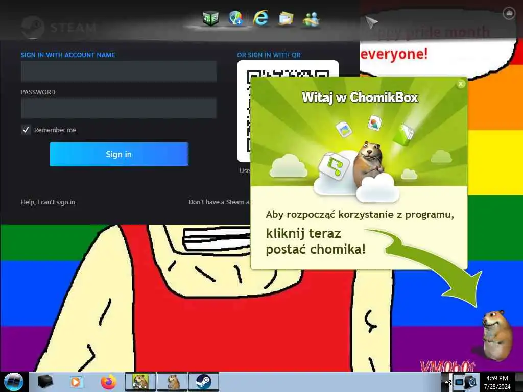Open the media player taskbar icon
This screenshot has height=392, width=523.
(76, 382)
